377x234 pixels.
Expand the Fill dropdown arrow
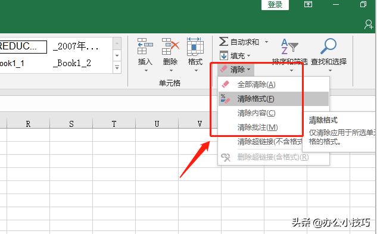[x=248, y=56]
